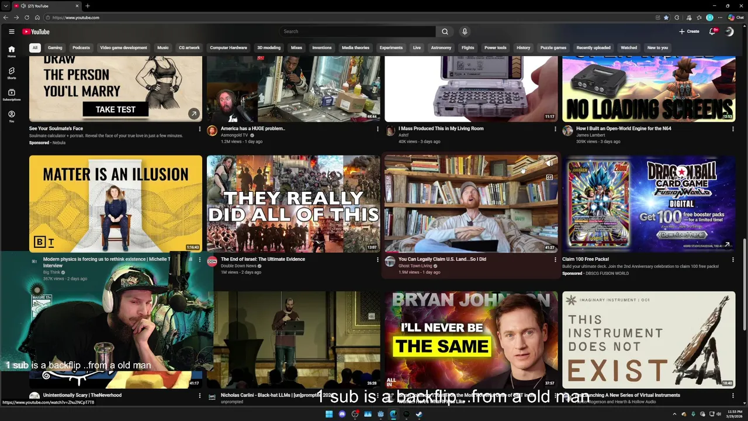Open the Dragon Ball card game ad thumbnail
748x421 pixels.
pos(649,203)
